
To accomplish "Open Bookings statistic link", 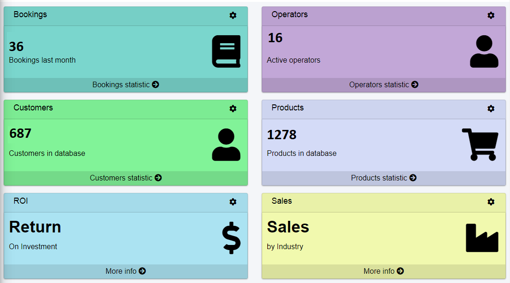I will pos(126,84).
